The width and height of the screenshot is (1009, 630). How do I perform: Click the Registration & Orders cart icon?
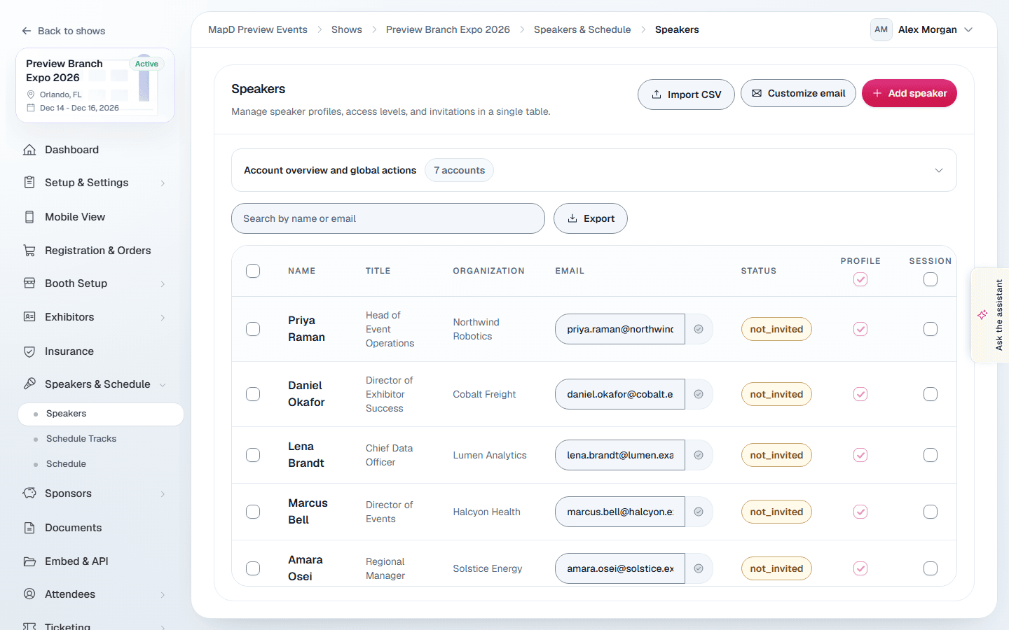click(x=29, y=251)
